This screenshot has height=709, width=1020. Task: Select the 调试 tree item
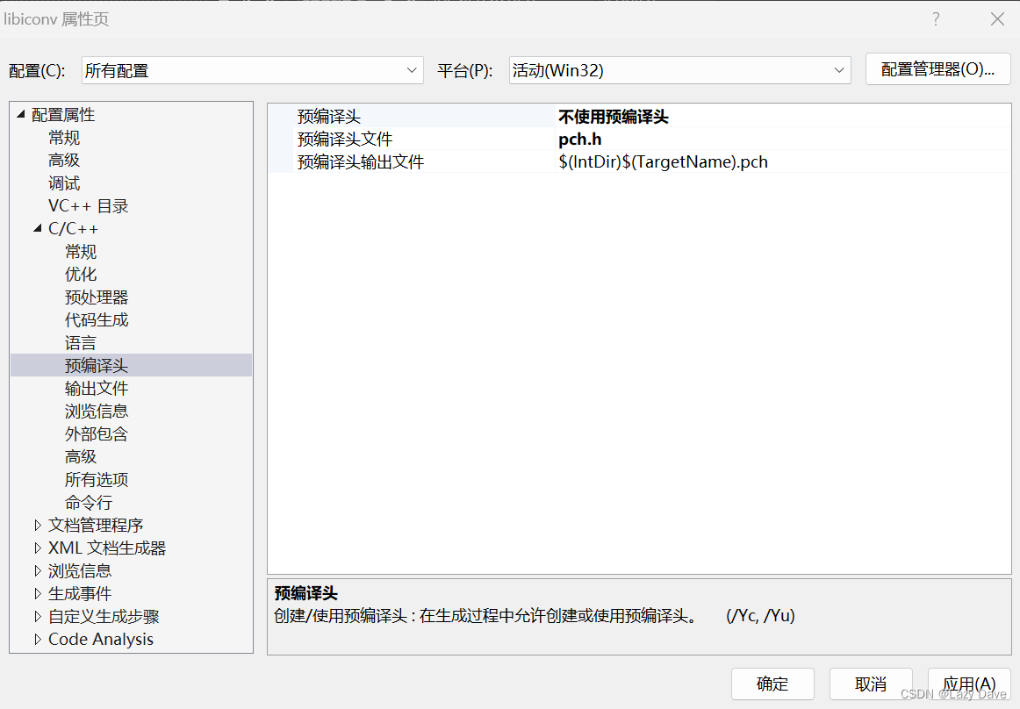coord(64,183)
